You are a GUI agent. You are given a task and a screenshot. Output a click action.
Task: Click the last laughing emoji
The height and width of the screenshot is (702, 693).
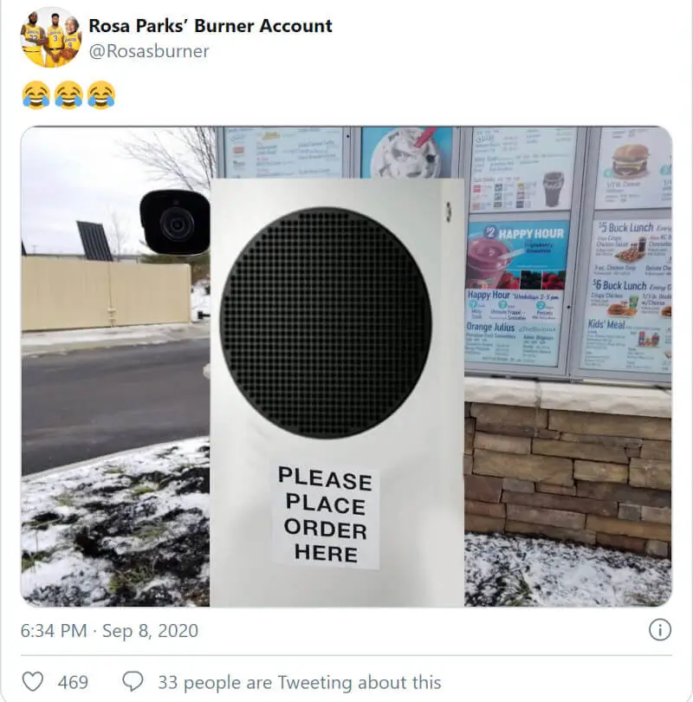[101, 95]
